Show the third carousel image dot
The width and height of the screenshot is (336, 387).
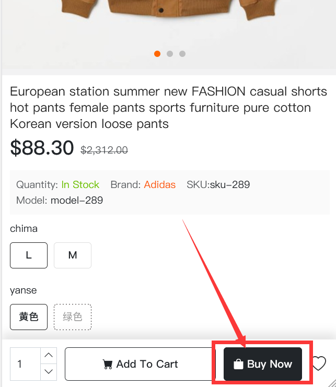click(x=182, y=54)
